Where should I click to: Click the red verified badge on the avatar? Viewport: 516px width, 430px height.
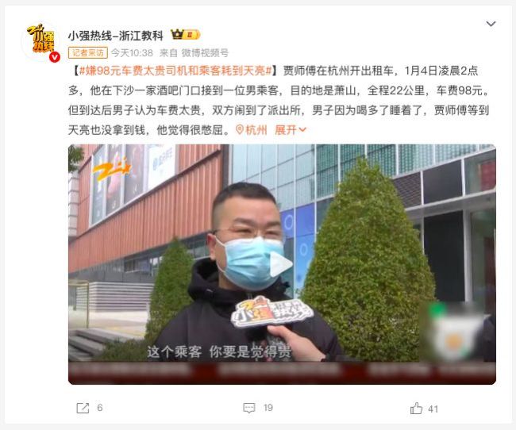[55, 57]
